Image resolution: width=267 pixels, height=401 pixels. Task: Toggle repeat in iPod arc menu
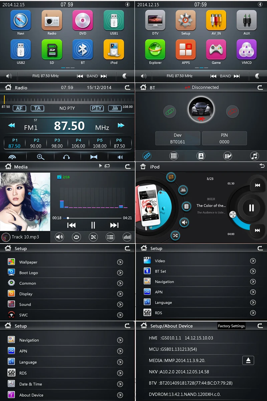click(x=171, y=177)
